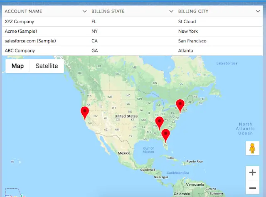Click the Google logo on the map

pyautogui.click(x=12, y=195)
